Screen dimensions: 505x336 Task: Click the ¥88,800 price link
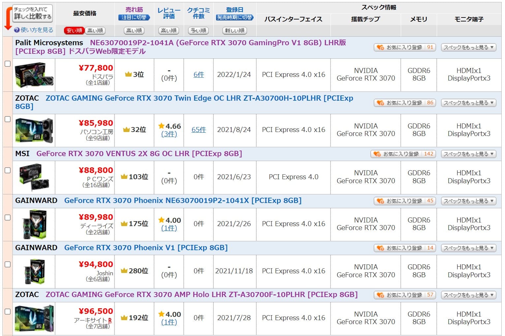click(x=96, y=170)
